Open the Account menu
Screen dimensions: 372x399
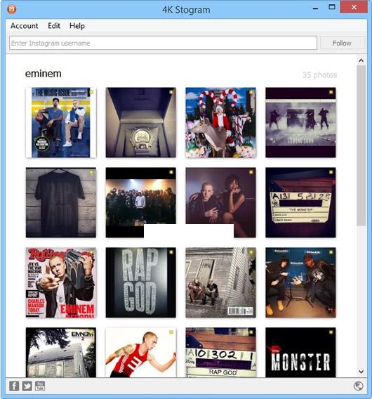pyautogui.click(x=24, y=26)
